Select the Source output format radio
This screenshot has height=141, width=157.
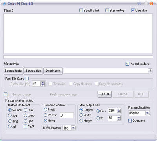(x=10, y=110)
